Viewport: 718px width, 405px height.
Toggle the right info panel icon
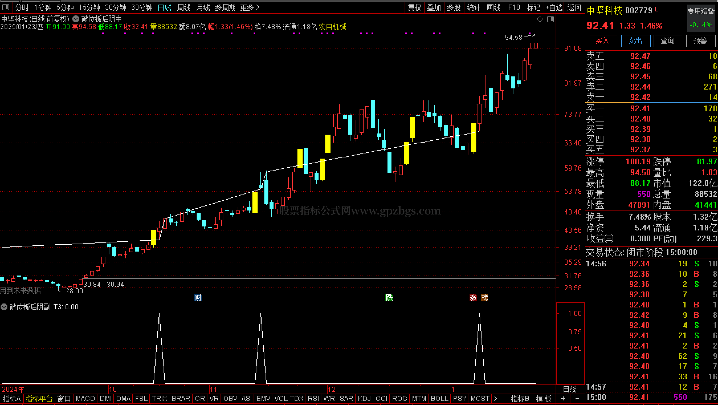point(550,19)
